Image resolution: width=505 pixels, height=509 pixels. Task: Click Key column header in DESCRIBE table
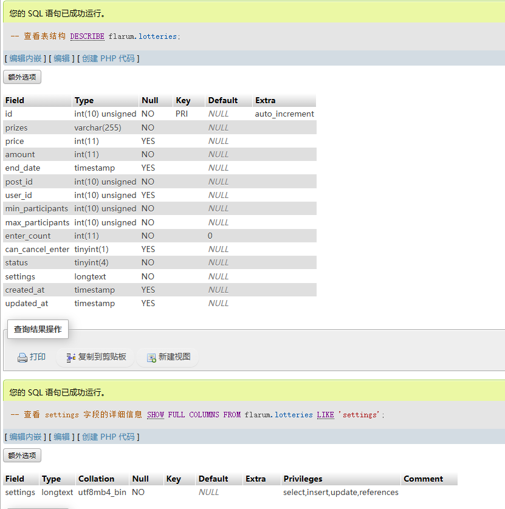(x=189, y=101)
